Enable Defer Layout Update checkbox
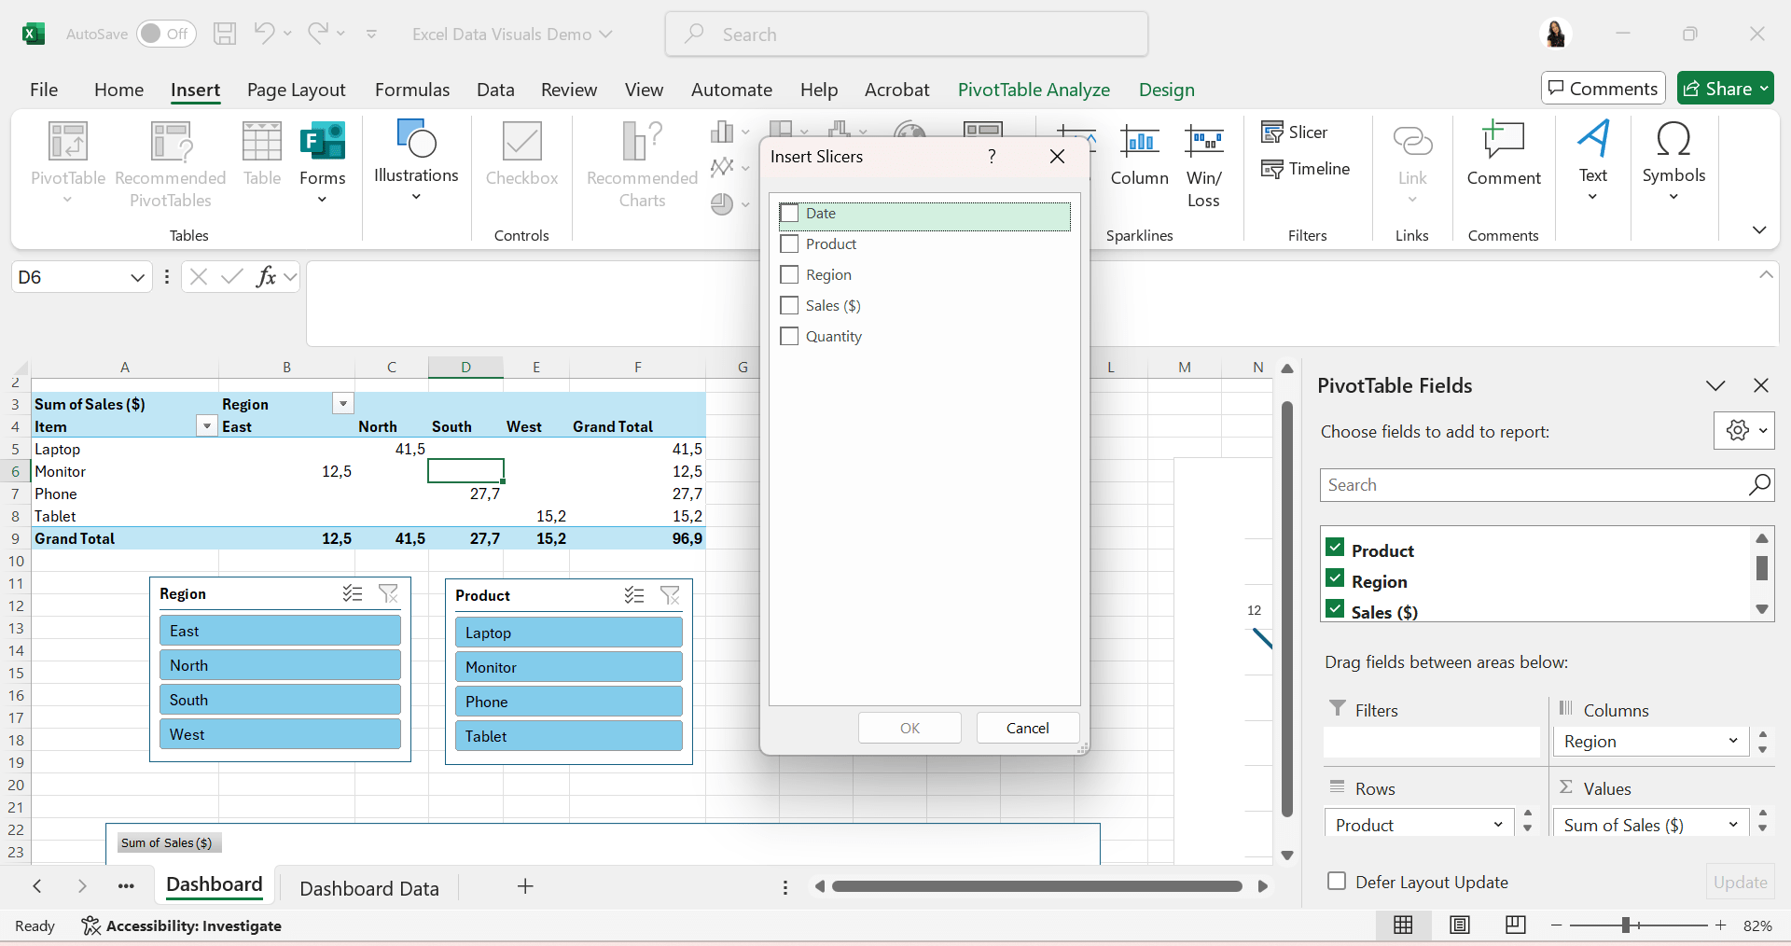Viewport: 1791px width, 946px height. 1337,882
